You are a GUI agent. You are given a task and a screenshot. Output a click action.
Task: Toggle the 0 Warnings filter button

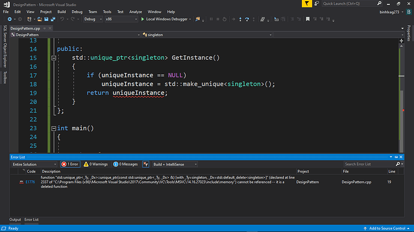[95, 164]
